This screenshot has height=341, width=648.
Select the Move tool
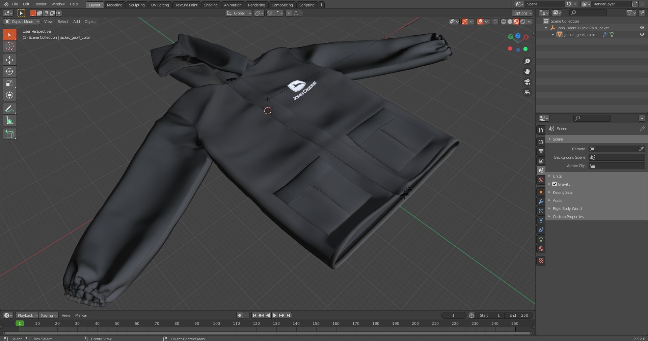(x=9, y=60)
